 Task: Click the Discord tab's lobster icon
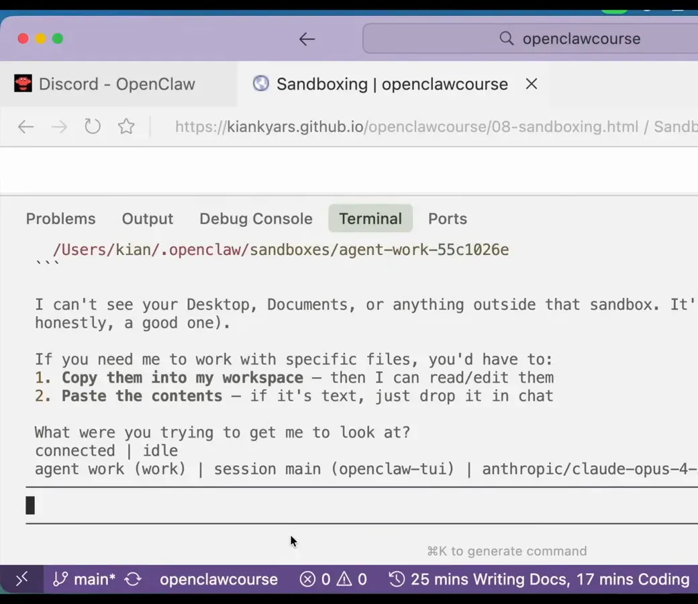(23, 83)
